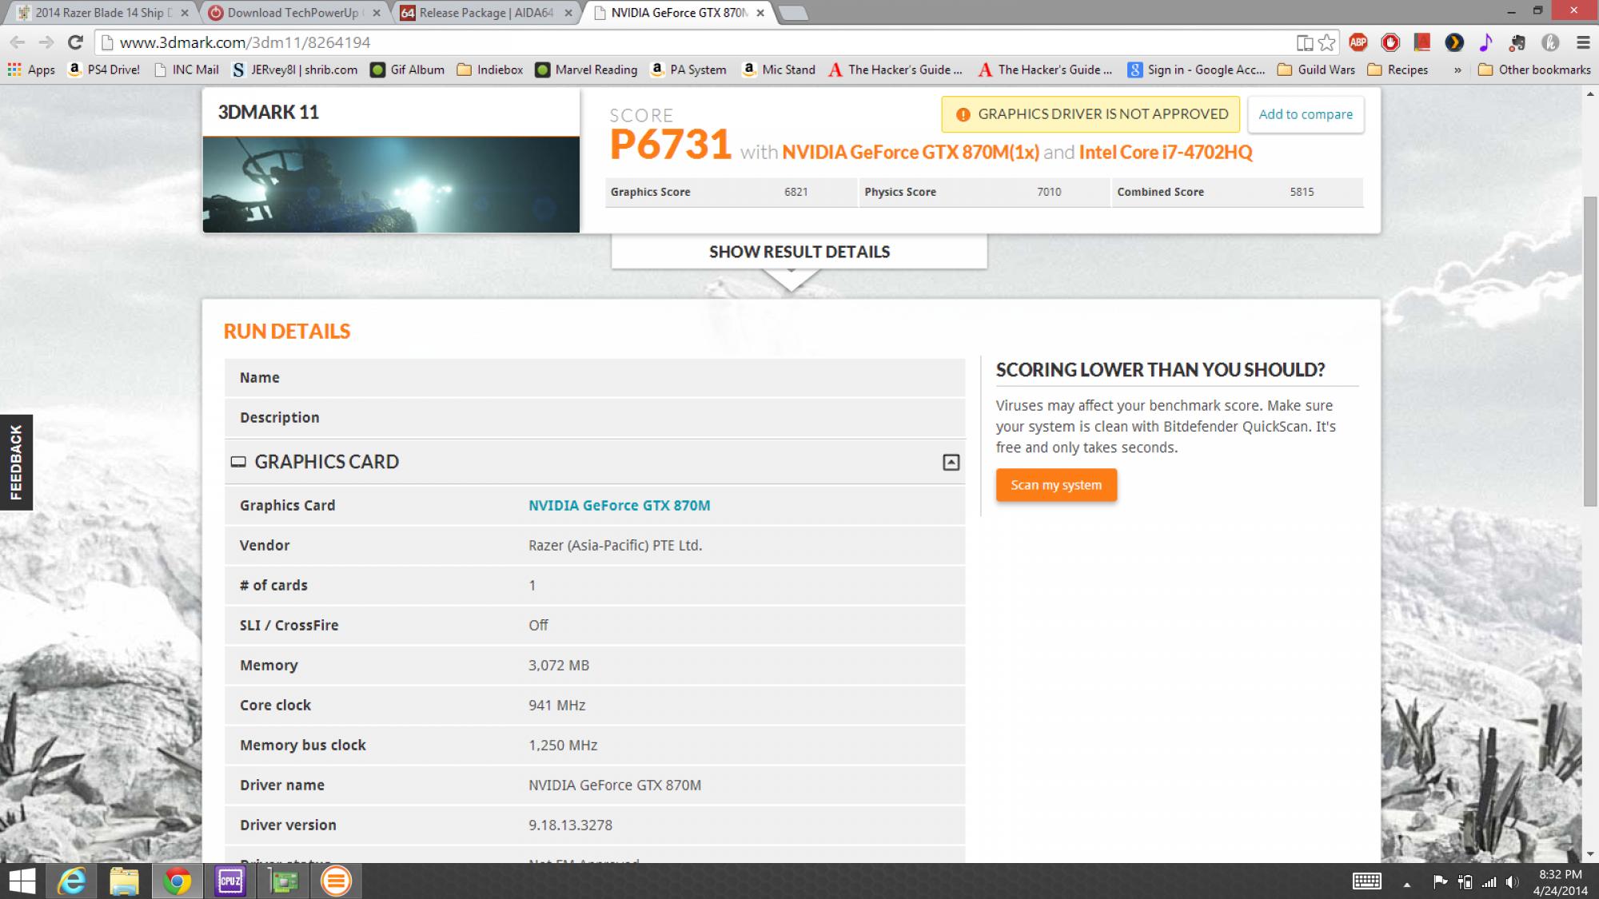Open the PS4 Drive! bookmark

104,70
